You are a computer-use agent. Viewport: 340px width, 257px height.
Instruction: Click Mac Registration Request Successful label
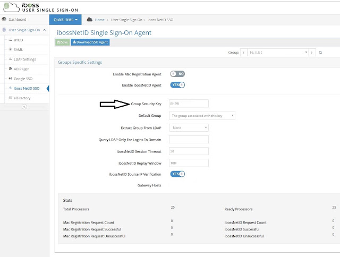(92, 229)
